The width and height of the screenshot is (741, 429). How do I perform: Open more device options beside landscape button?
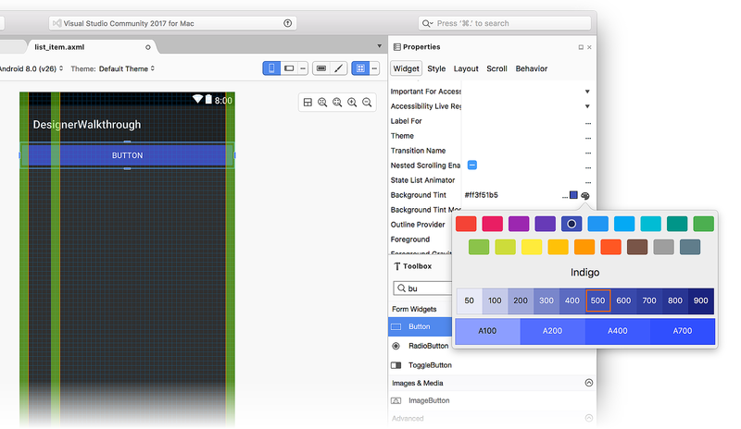tap(303, 68)
